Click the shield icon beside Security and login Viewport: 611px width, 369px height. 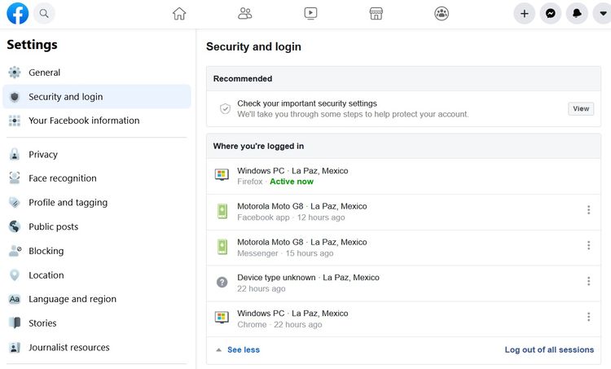click(15, 97)
